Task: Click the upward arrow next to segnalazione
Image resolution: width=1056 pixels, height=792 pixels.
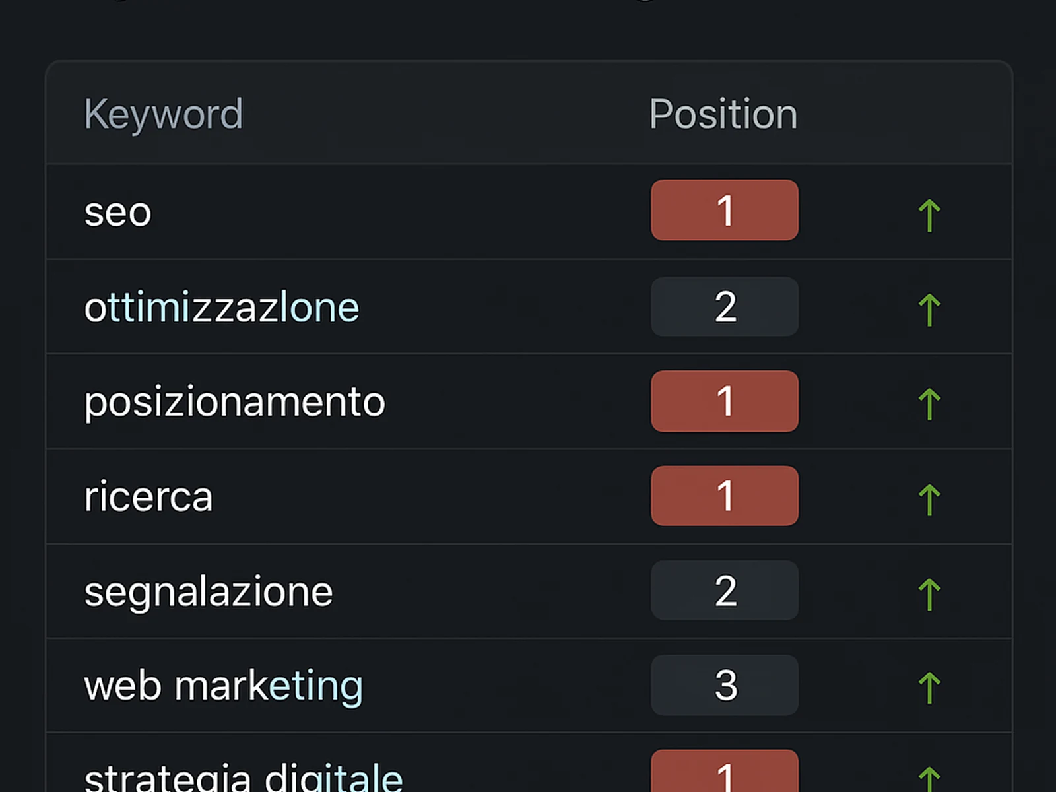Action: pos(930,591)
